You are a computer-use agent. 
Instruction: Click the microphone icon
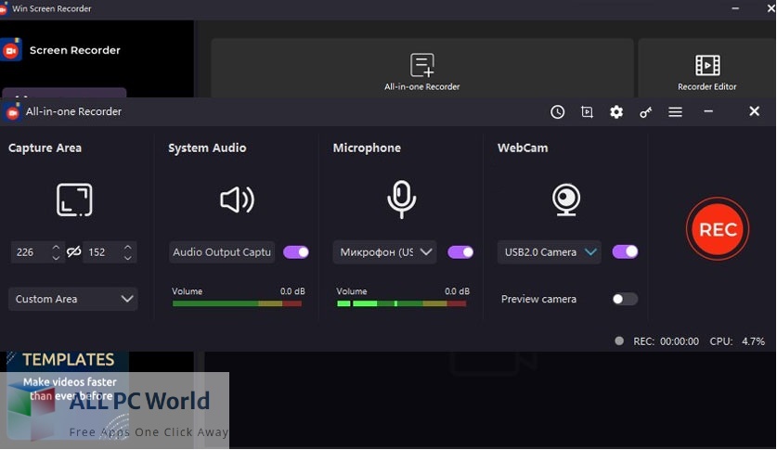[401, 199]
